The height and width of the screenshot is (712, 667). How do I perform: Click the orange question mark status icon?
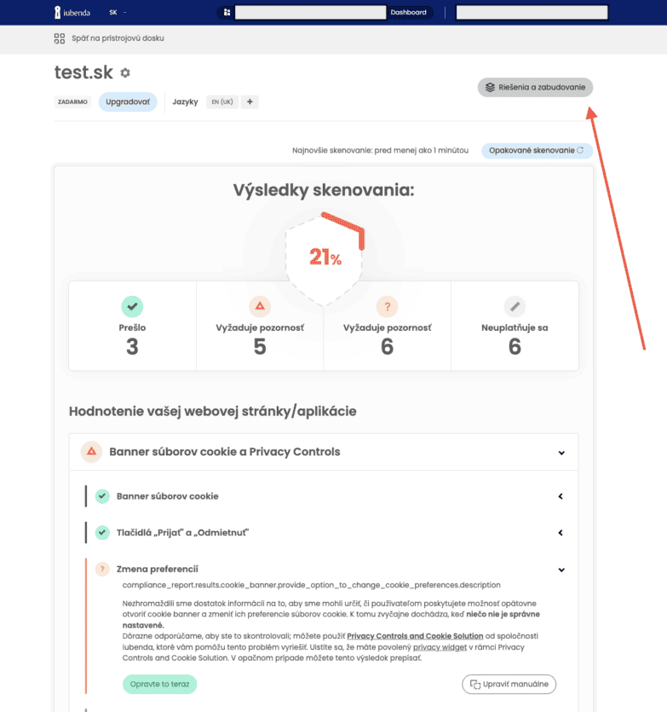387,307
